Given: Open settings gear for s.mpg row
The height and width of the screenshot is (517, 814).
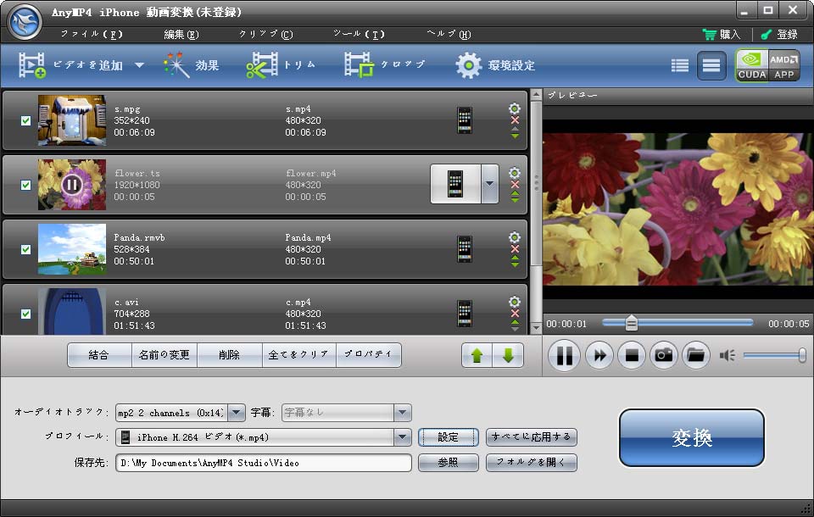Looking at the screenshot, I should click(515, 108).
